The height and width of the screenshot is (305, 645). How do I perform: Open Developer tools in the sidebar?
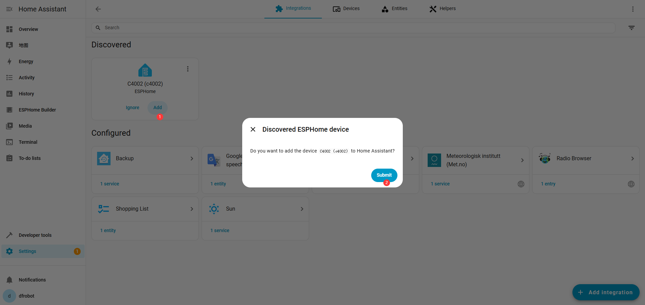click(x=35, y=235)
